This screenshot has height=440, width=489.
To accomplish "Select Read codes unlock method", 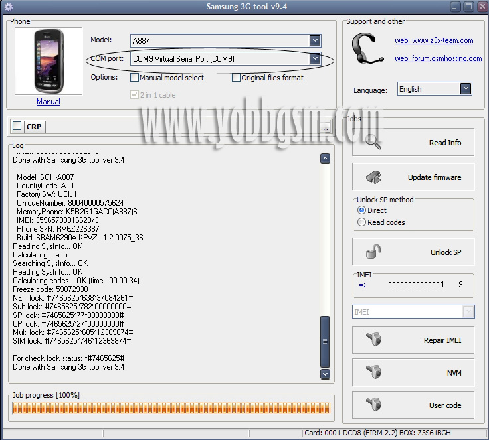I will 361,222.
